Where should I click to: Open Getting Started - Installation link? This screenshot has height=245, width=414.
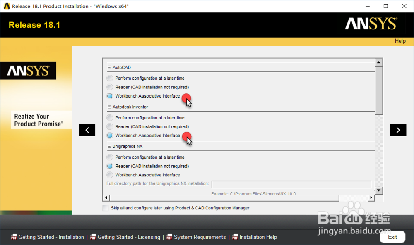[x=51, y=237]
